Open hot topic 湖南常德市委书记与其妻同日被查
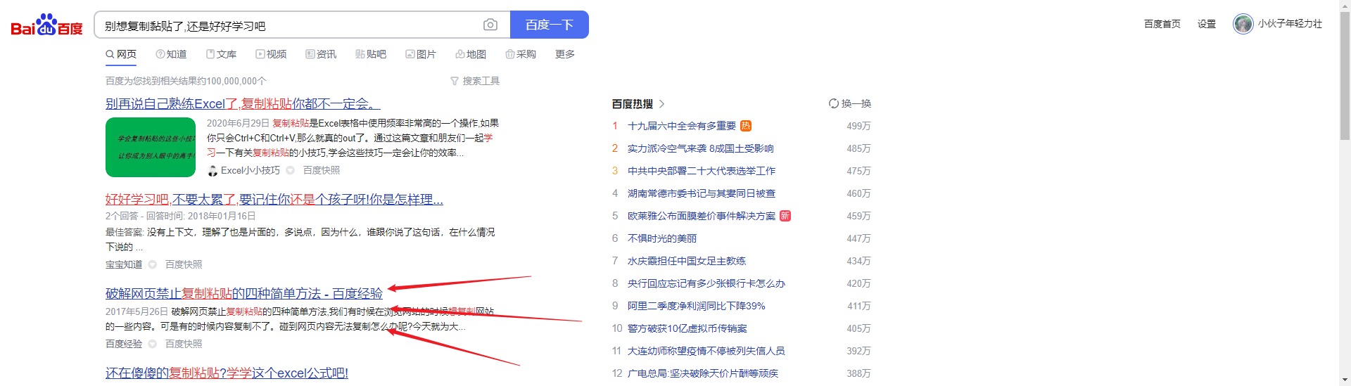Image resolution: width=1351 pixels, height=386 pixels. pos(702,193)
